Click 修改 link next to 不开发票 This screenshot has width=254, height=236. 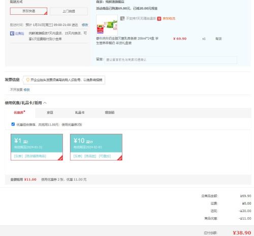[x=26, y=90]
